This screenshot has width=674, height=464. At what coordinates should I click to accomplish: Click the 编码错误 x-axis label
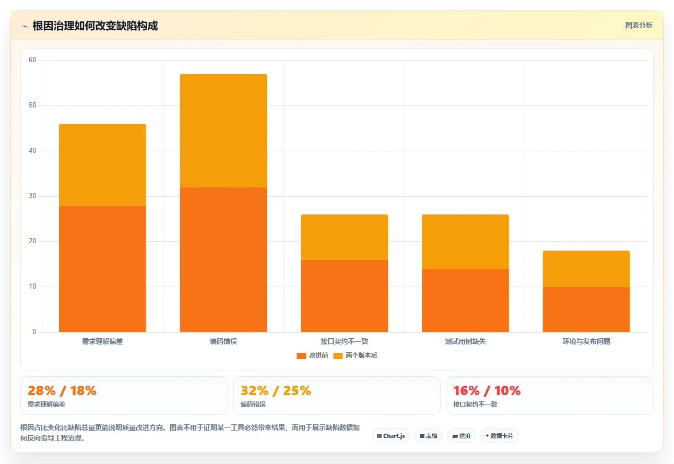223,342
